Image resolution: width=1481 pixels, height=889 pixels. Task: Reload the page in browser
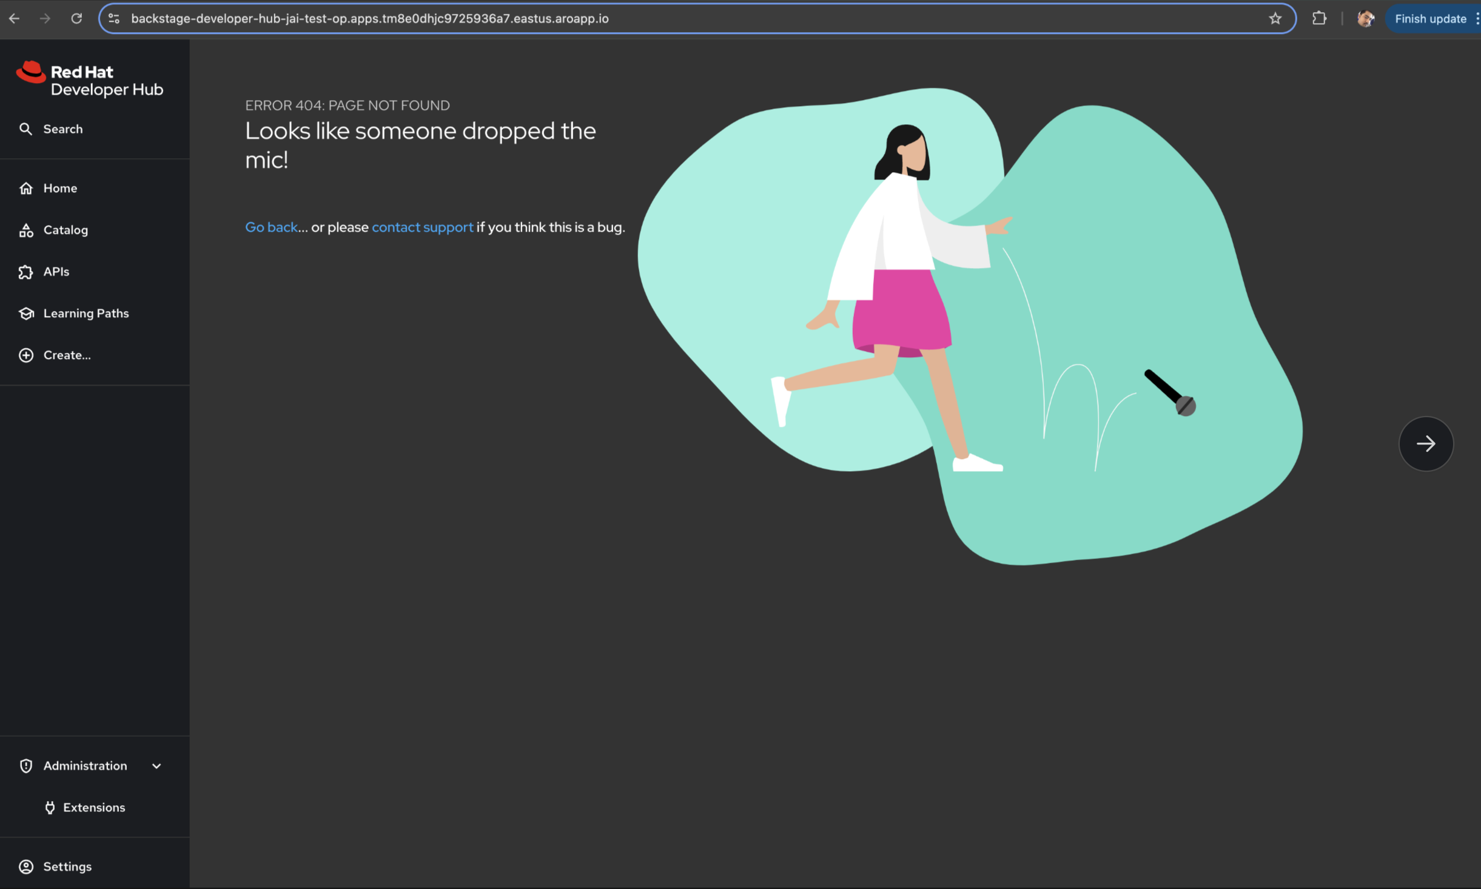tap(76, 19)
